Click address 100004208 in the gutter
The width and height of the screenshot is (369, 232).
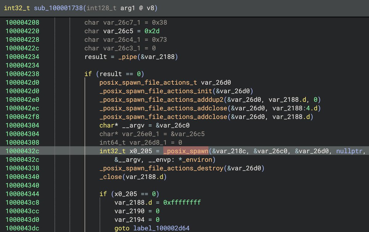22,23
